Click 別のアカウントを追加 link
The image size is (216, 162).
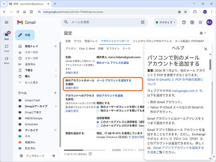(x=110, y=96)
